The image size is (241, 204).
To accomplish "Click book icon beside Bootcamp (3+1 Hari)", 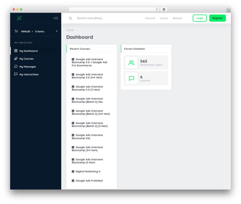I will point(73,147).
